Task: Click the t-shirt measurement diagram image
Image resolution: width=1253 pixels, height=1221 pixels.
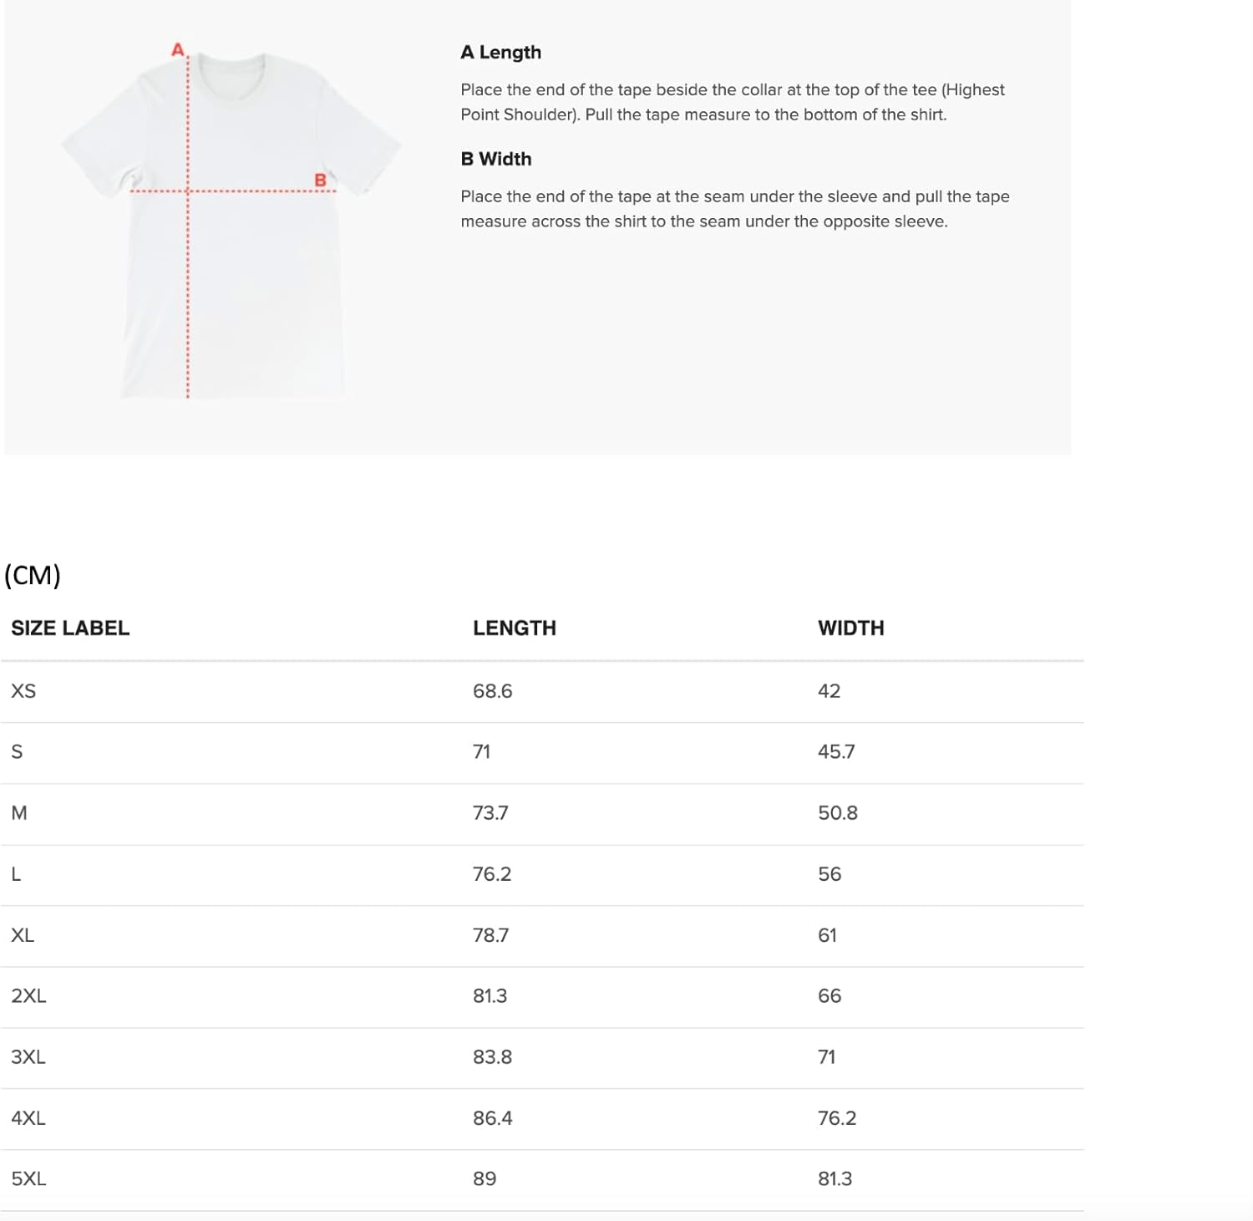Action: click(231, 226)
